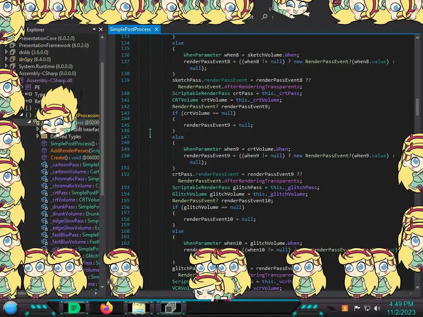The height and width of the screenshot is (317, 423).
Task: Select PresentationCore (6.0.2.0) in the tree
Action: pyautogui.click(x=47, y=38)
